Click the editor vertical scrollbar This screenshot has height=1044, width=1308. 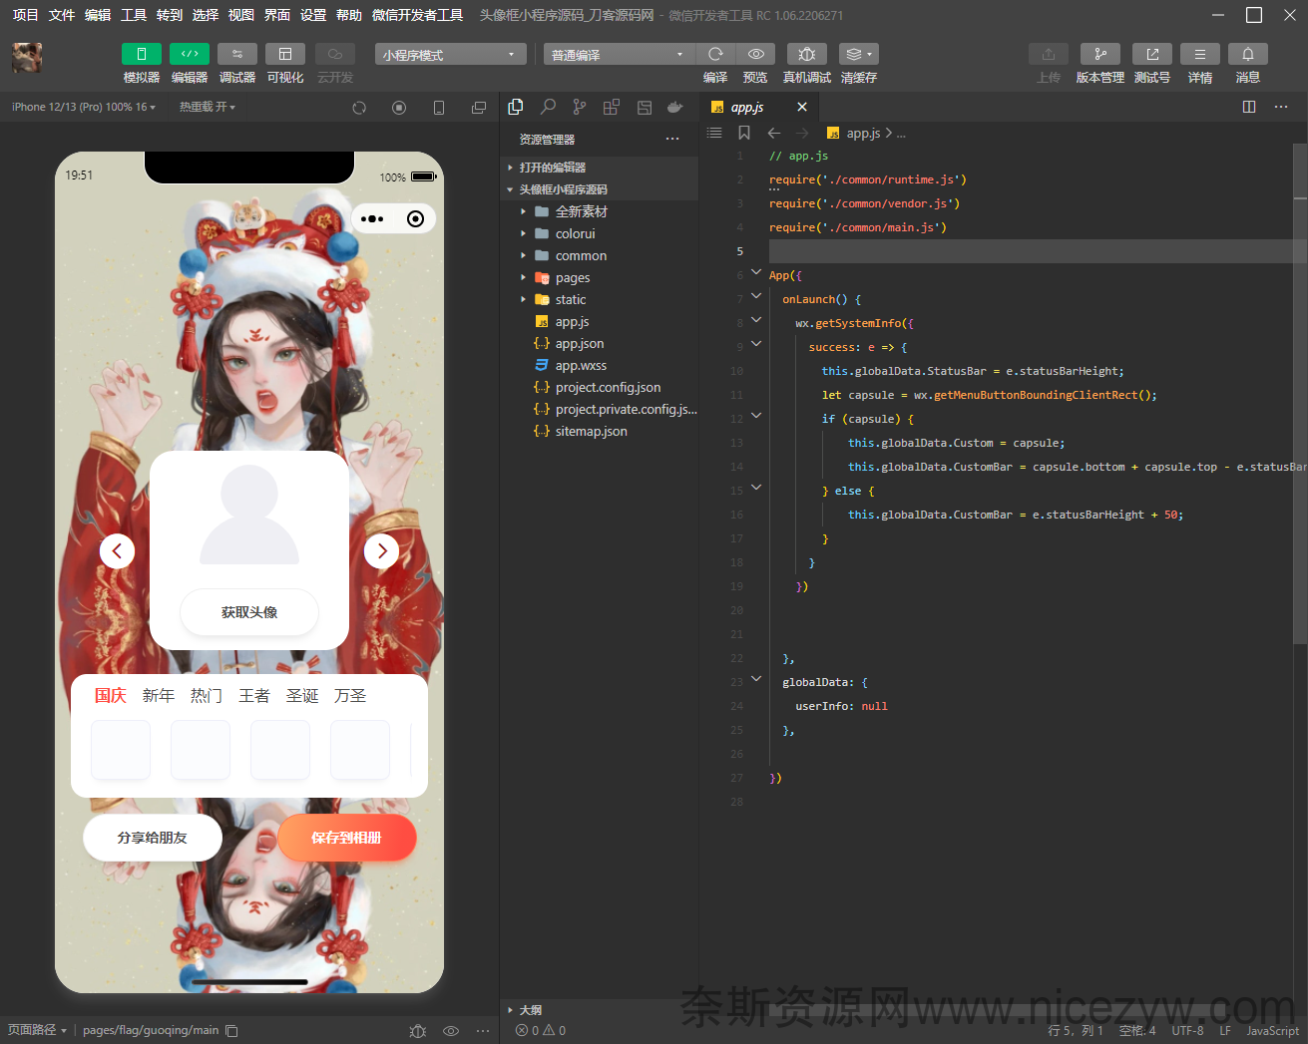pos(1300,393)
